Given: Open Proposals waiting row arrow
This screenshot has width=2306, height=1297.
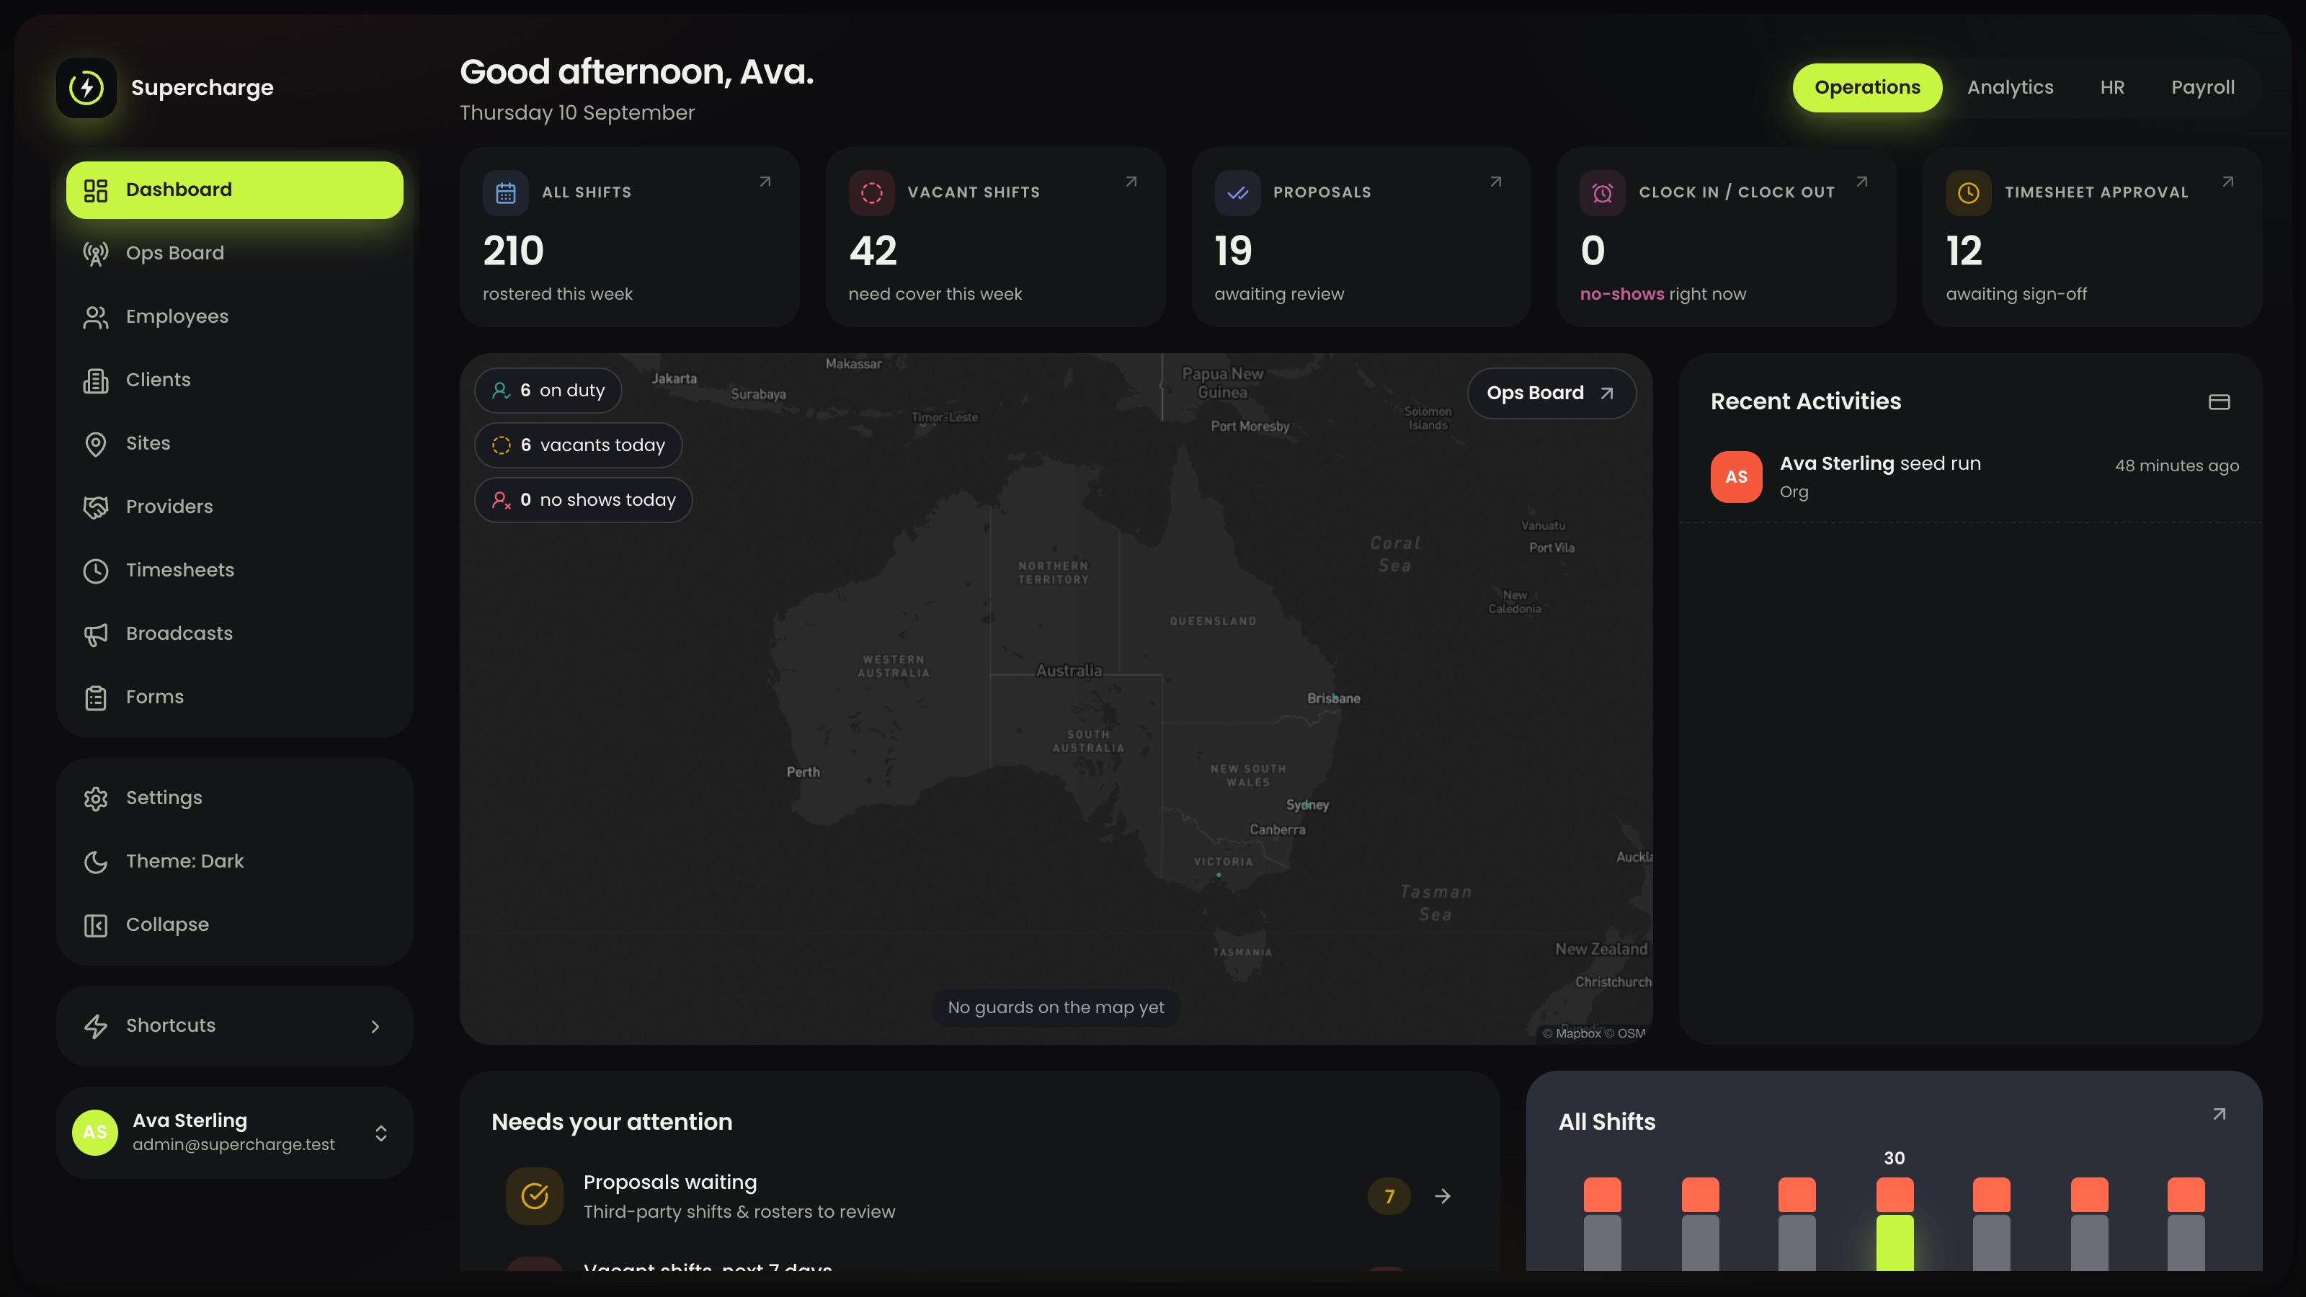Looking at the screenshot, I should click(1443, 1196).
